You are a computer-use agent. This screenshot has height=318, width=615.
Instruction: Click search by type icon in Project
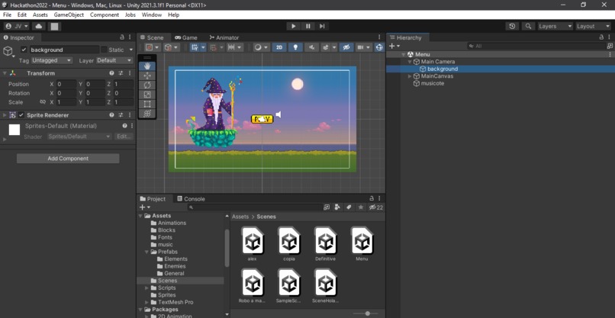337,207
